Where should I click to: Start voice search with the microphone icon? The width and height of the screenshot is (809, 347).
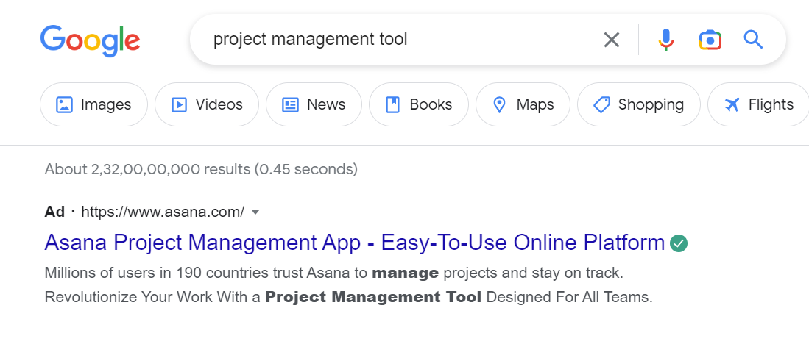click(665, 40)
